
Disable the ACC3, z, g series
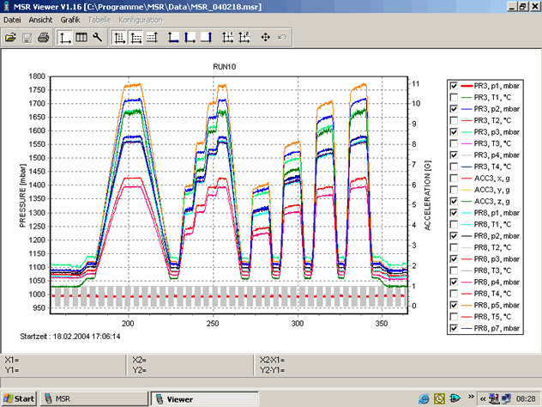[454, 200]
